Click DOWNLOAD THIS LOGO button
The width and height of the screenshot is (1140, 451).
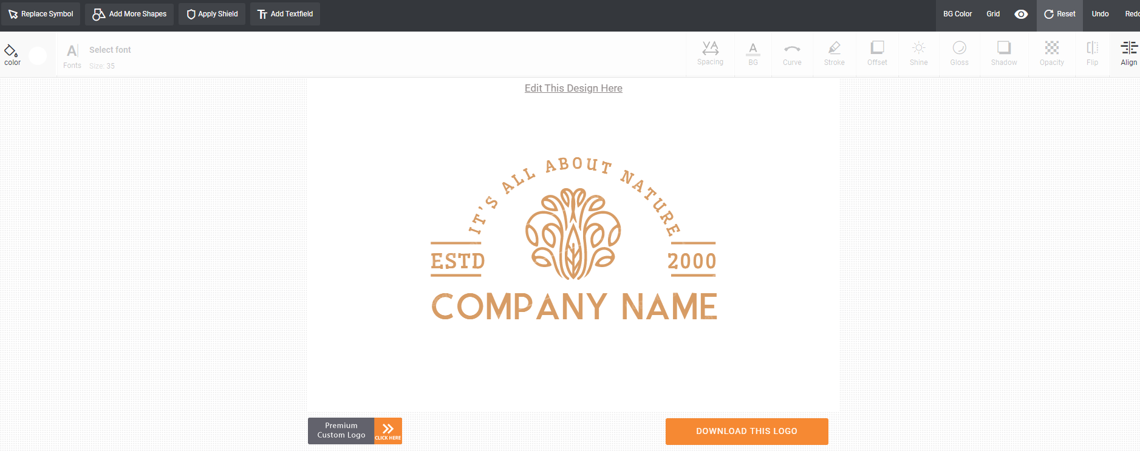(746, 432)
